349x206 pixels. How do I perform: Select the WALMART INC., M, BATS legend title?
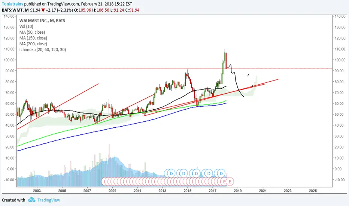42,21
